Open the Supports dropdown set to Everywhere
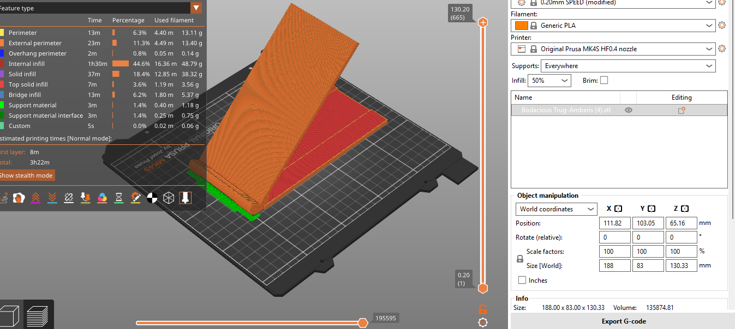 pos(628,66)
